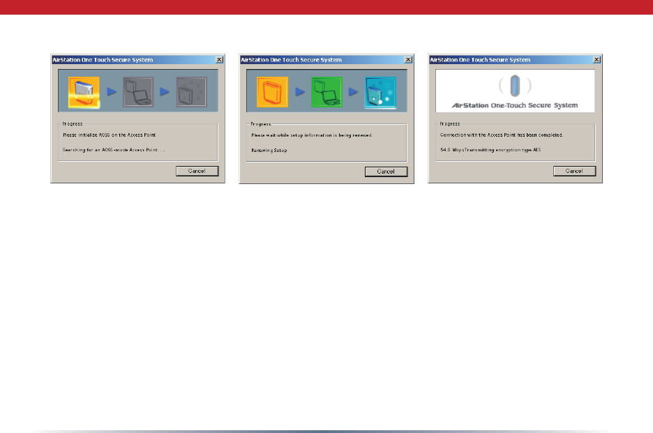Click 'Connection with the Access Point has been completed' text
Screen dimensions: 653x433
click(502, 135)
